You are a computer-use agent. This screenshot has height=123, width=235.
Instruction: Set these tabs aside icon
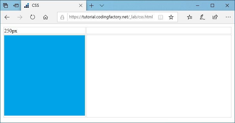point(16,5)
